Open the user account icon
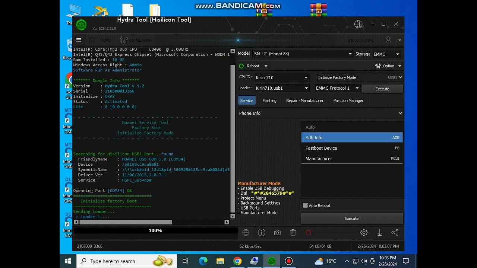This screenshot has height=268, width=477. 388,40
